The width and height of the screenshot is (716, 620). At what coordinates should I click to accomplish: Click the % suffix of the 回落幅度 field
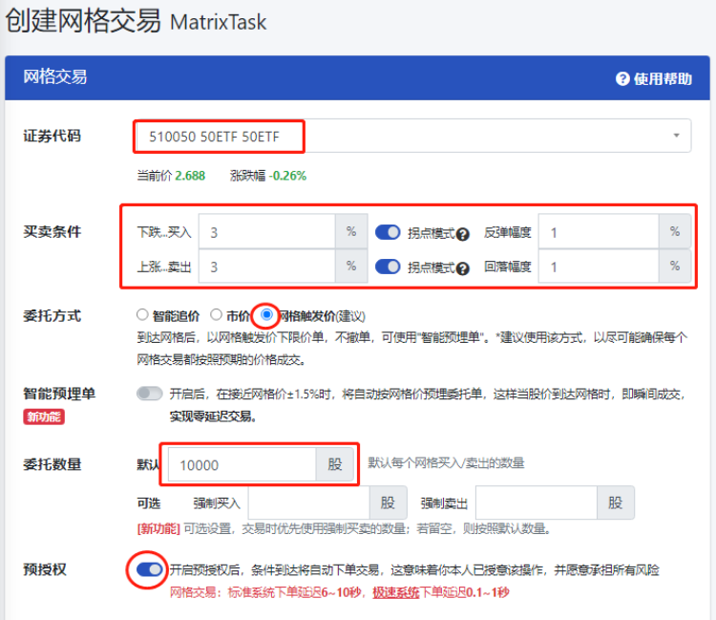[675, 267]
